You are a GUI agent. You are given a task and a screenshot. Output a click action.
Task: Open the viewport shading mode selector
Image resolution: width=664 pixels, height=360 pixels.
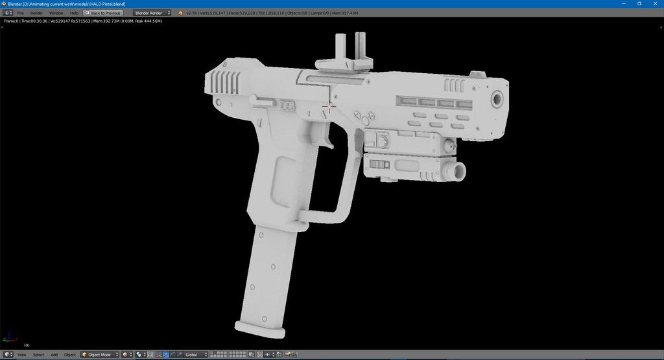pyautogui.click(x=127, y=355)
